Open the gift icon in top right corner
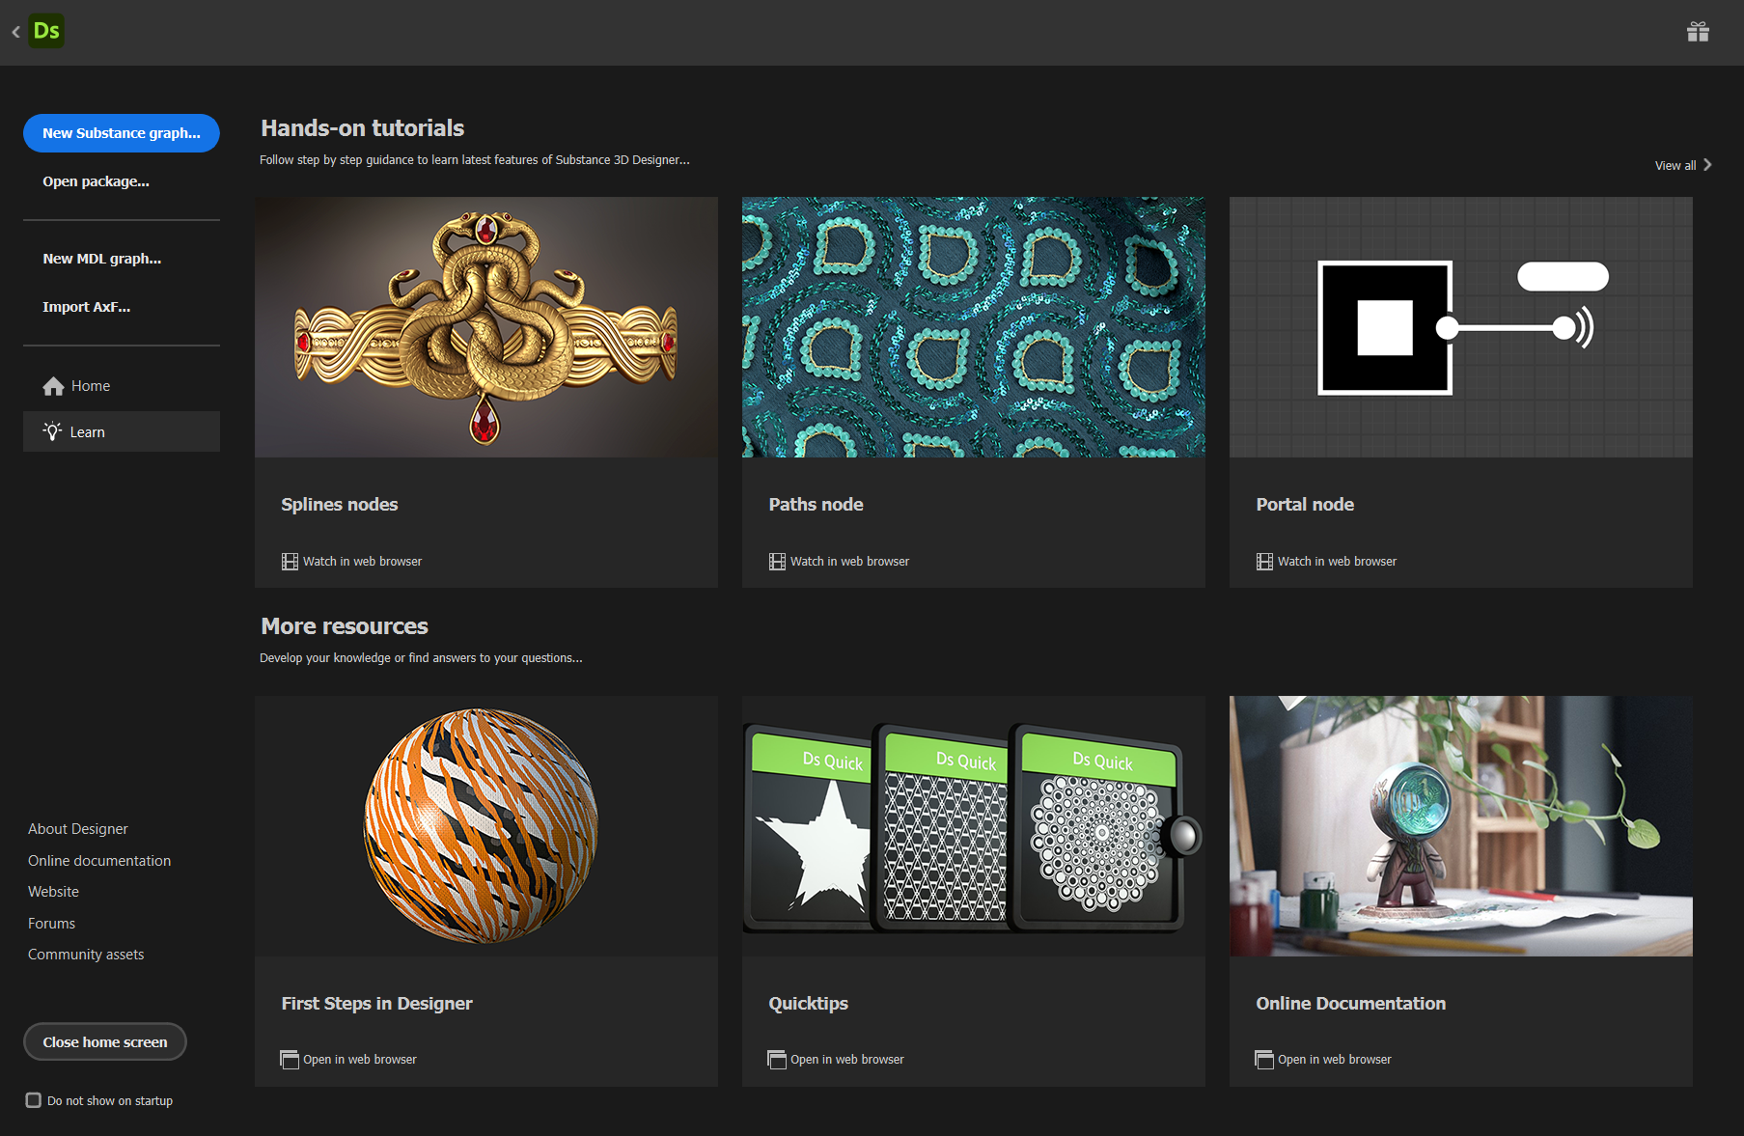The width and height of the screenshot is (1744, 1136). coord(1699,31)
